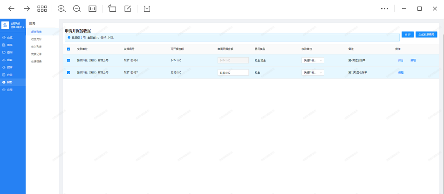Select 合同 in the left sidebar
The image size is (444, 194).
[x=9, y=75]
